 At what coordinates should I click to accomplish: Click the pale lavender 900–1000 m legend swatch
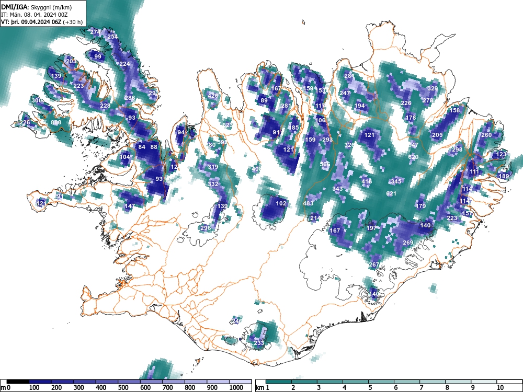click(218, 382)
